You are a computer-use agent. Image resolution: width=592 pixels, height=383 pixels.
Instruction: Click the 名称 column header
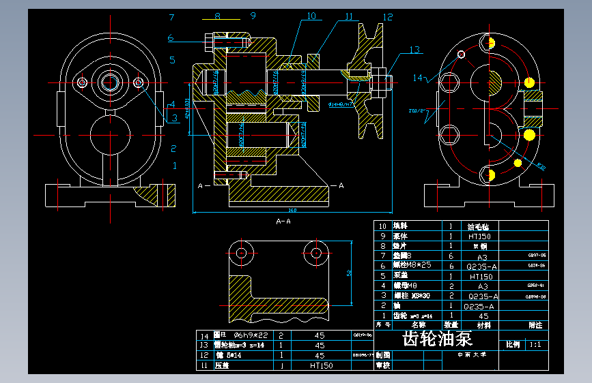click(x=419, y=325)
